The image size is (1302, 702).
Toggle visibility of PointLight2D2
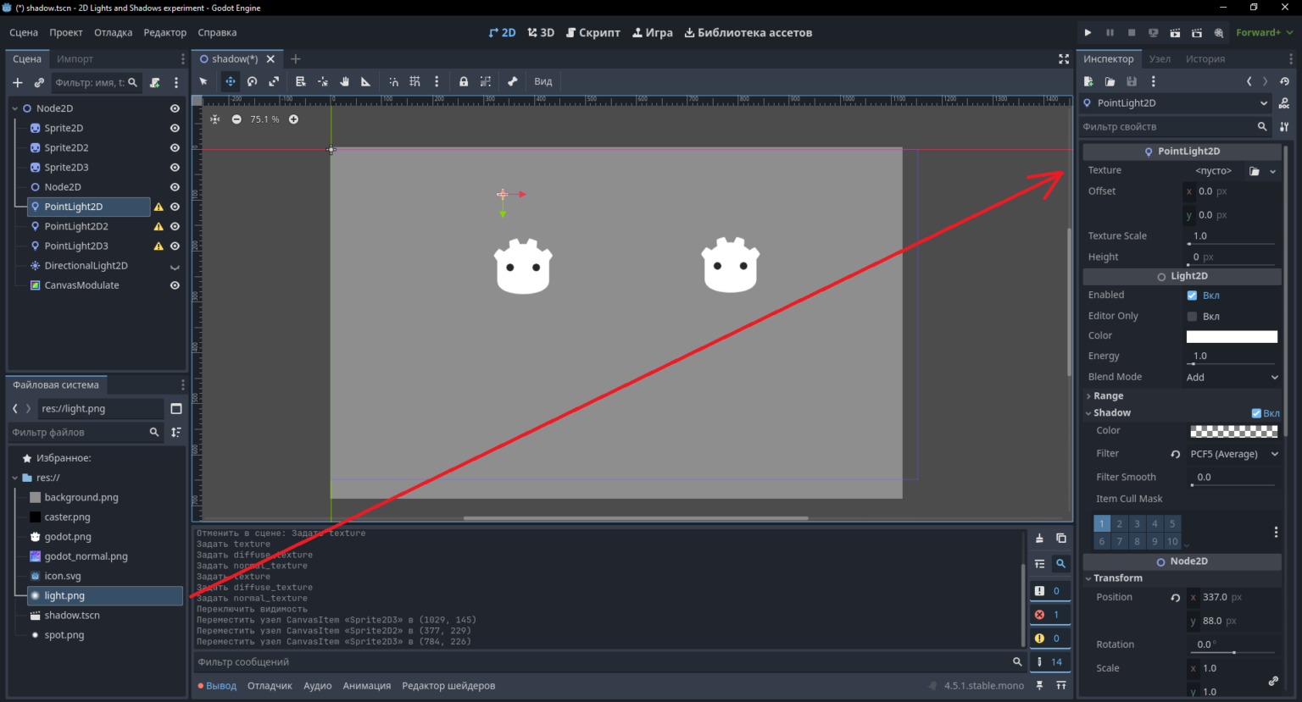(x=175, y=226)
